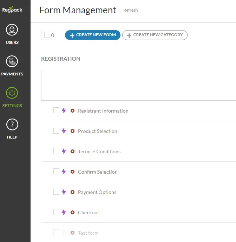Click lightning bolt icon for Checkout
Viewport: 236px width, 242px height.
tap(64, 212)
